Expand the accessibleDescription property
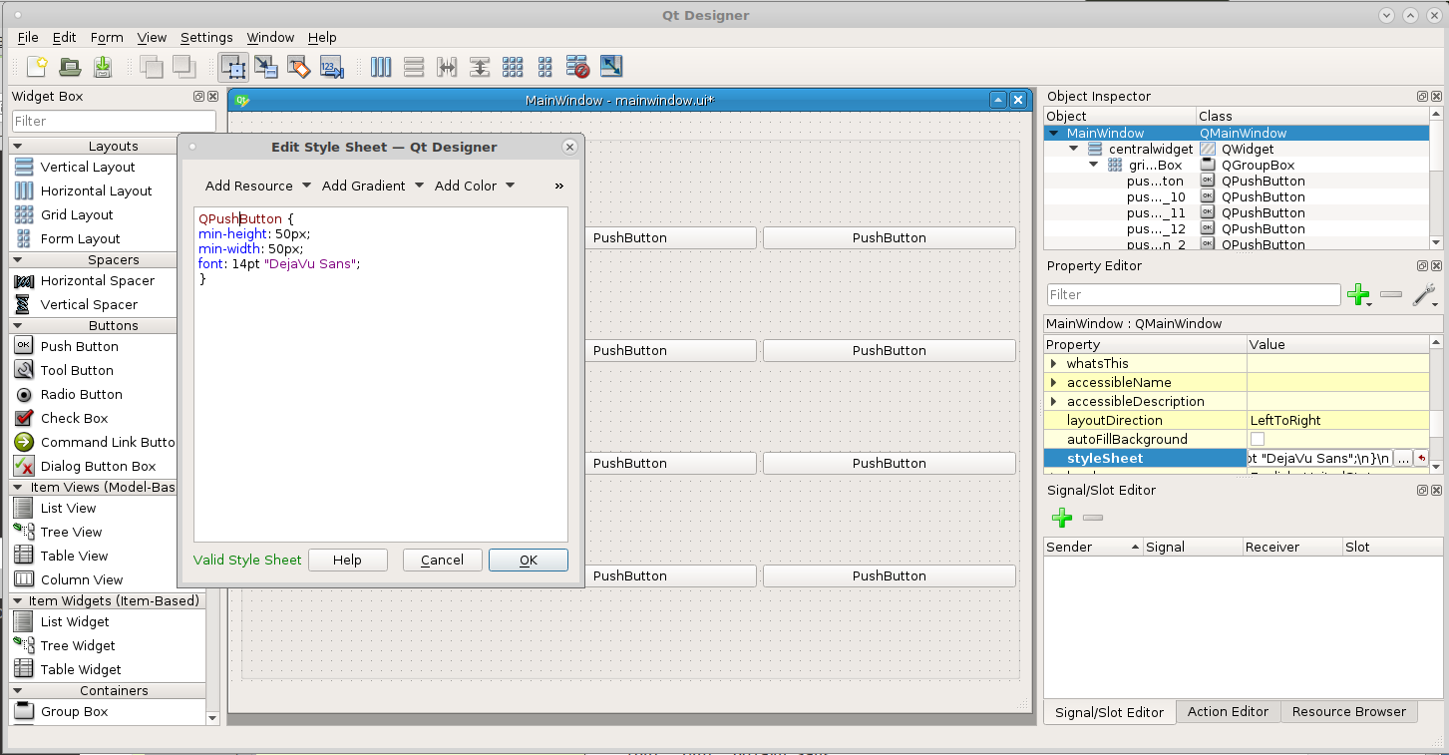 pos(1053,401)
